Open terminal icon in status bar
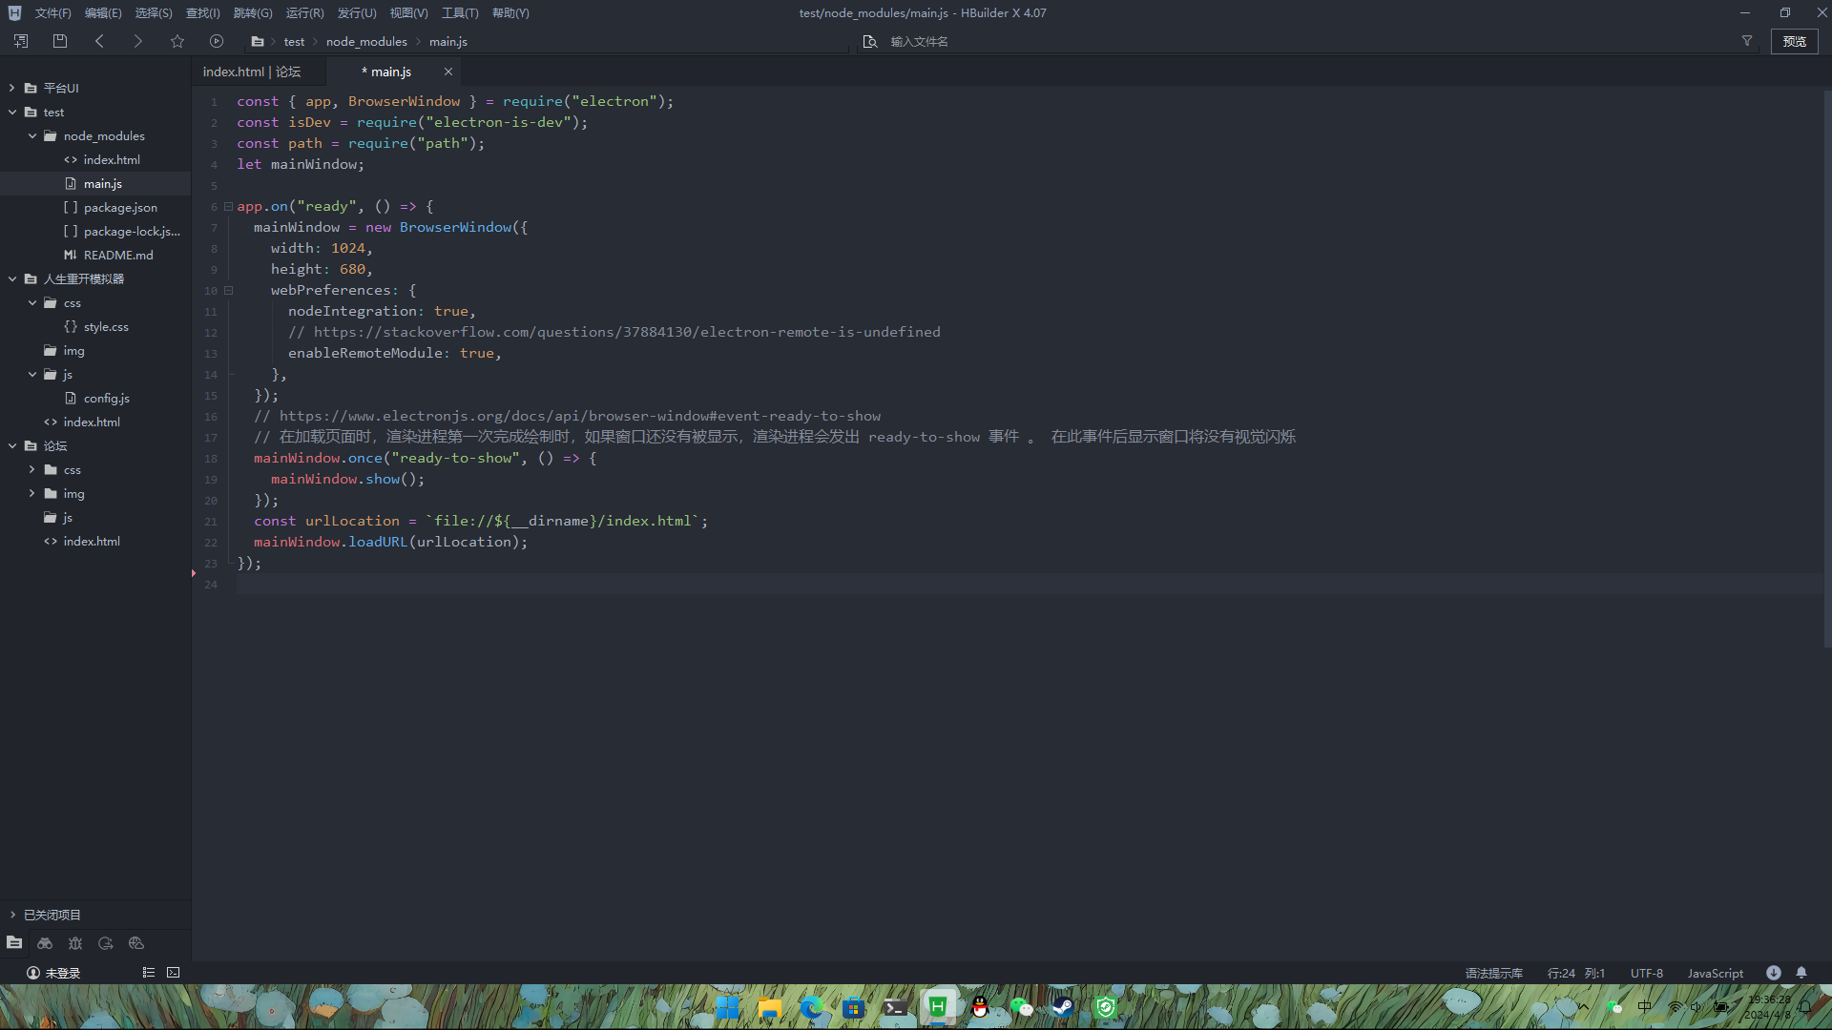The image size is (1832, 1030). [174, 973]
